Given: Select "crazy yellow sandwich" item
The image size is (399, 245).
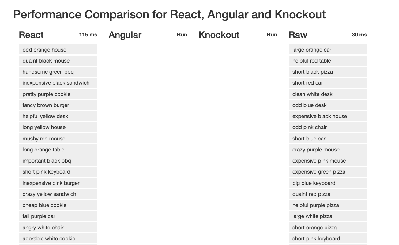Looking at the screenshot, I should (58, 194).
